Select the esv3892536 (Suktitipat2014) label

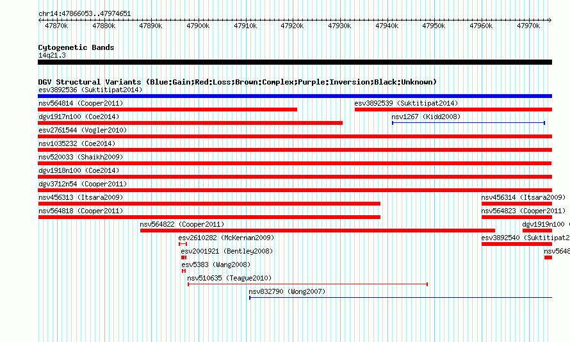pyautogui.click(x=90, y=90)
